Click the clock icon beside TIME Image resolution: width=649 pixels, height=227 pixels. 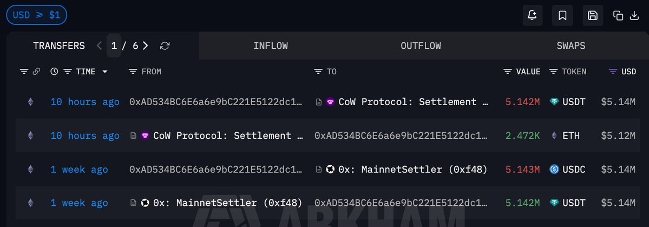tap(54, 72)
